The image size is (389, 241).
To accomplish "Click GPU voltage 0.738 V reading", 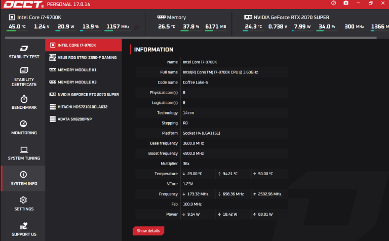I will [278, 26].
